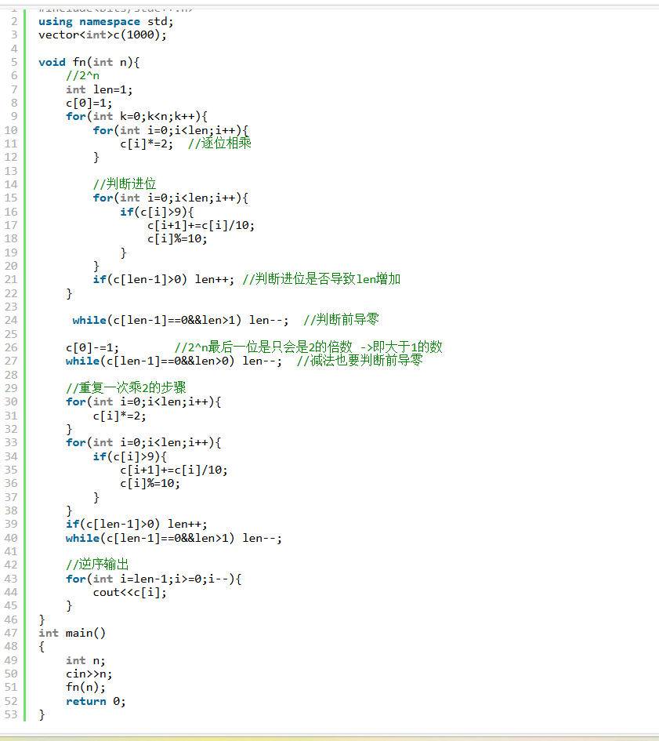Click the 'int len=1;' statement
This screenshot has width=659, height=741.
tap(100, 89)
